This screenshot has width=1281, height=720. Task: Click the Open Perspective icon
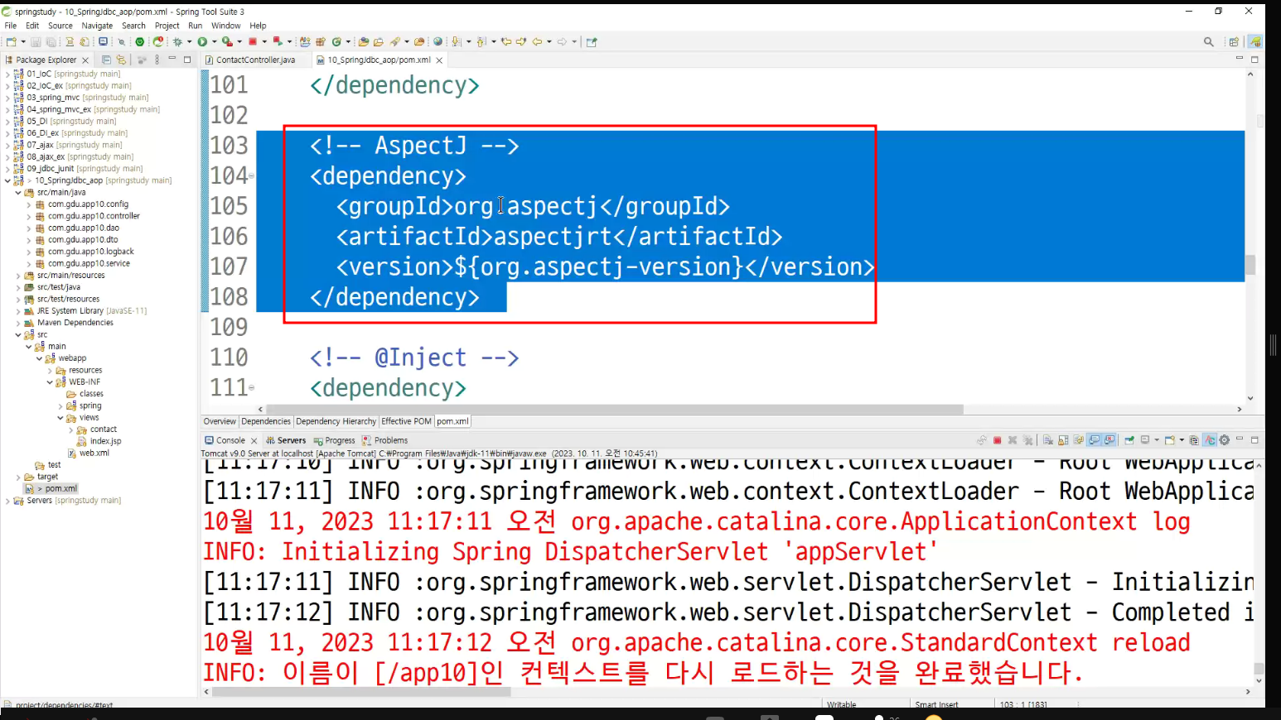1234,41
